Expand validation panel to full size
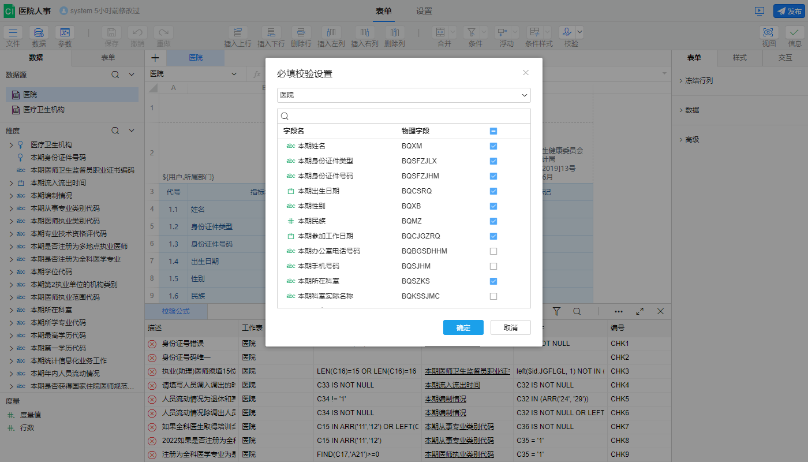Image resolution: width=808 pixels, height=462 pixels. point(639,311)
